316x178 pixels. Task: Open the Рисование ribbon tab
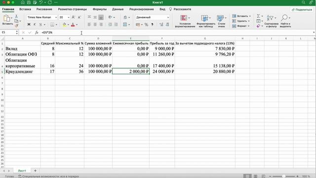[44, 9]
